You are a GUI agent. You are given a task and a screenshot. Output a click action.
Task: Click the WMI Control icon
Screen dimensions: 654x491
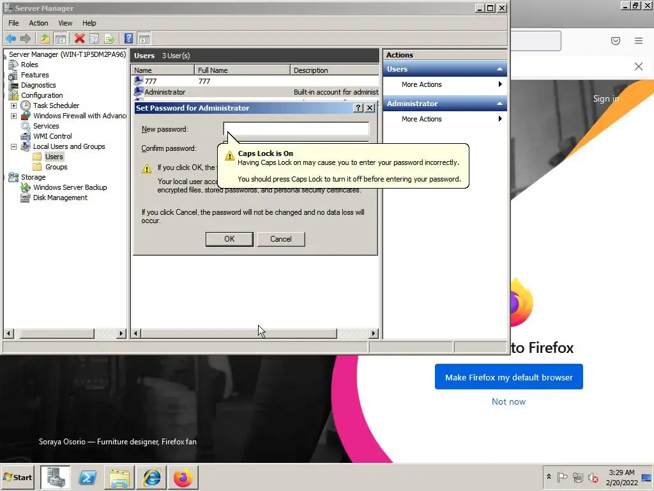coord(26,136)
